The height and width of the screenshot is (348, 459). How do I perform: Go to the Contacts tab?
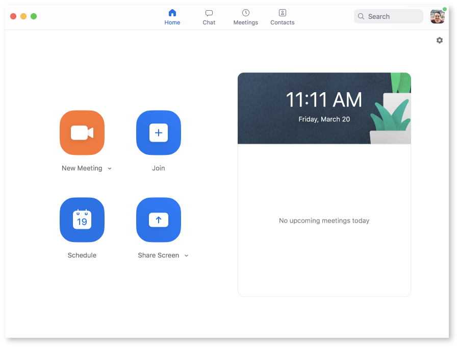click(282, 17)
